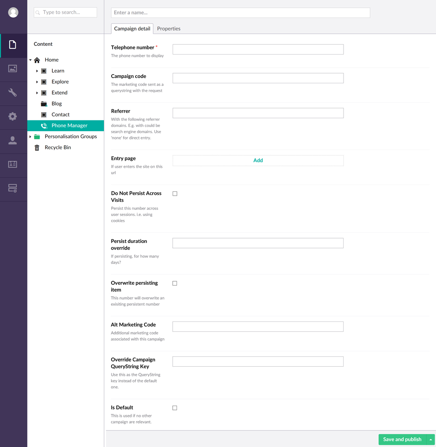436x447 pixels.
Task: Click the Telephone number field label
Action: click(133, 48)
